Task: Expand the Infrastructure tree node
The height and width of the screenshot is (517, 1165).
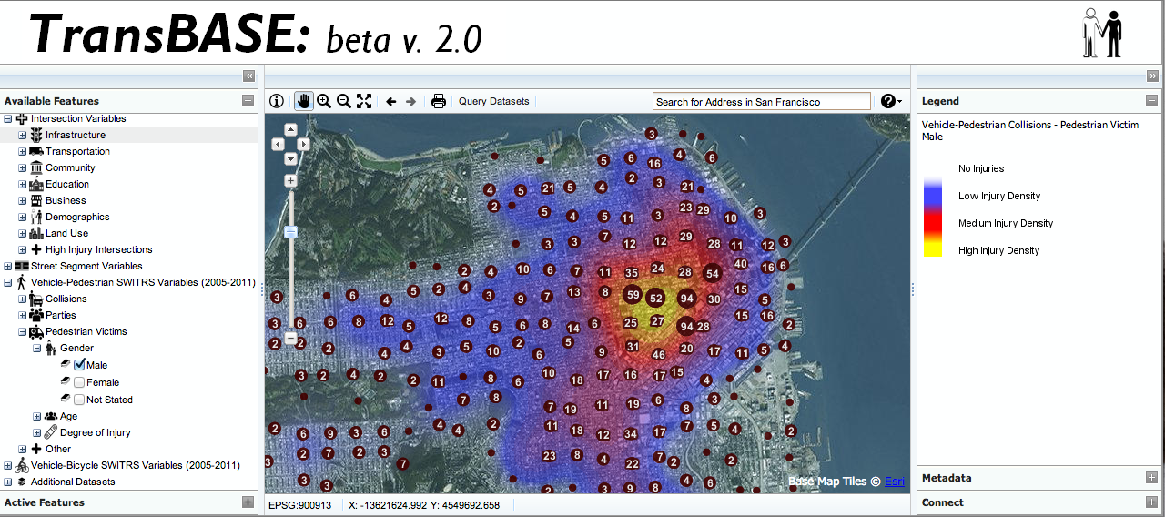Action: pos(23,135)
